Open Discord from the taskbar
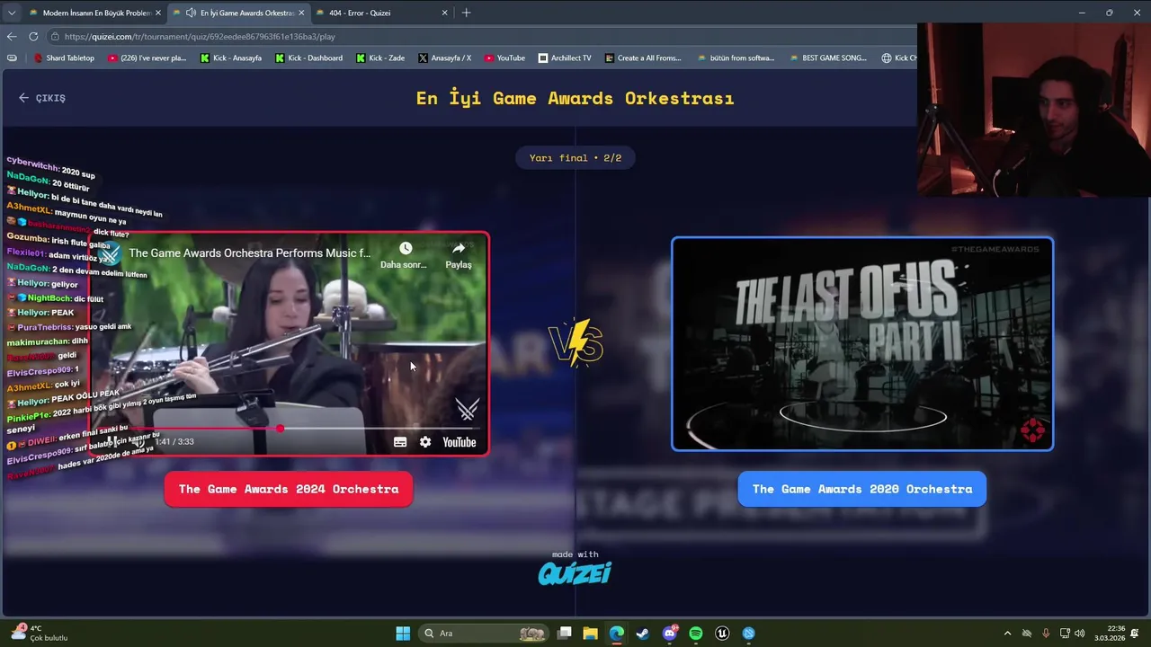 click(669, 634)
